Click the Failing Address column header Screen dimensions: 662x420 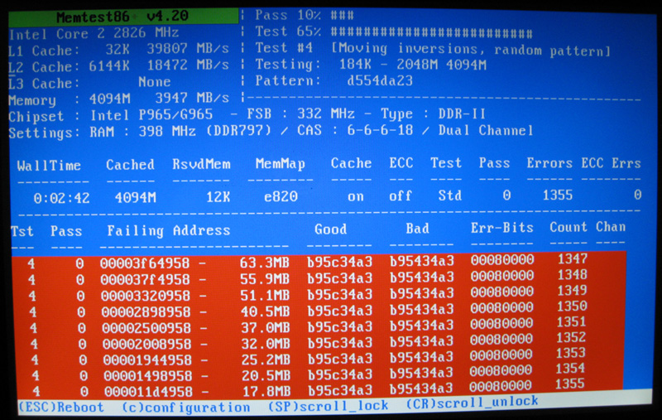(x=169, y=230)
